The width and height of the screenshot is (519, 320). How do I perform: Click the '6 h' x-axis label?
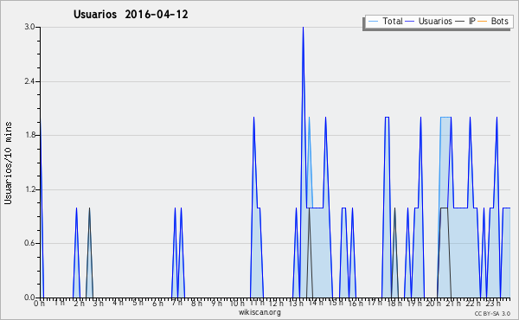point(157,303)
